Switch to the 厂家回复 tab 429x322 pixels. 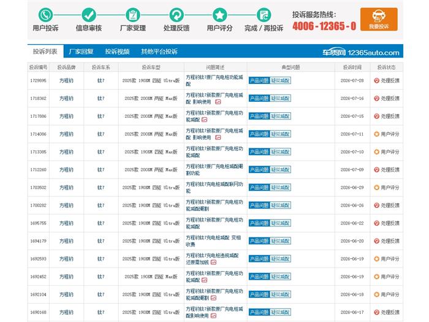click(x=82, y=52)
